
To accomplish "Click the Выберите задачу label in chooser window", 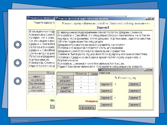I will point(125,78).
